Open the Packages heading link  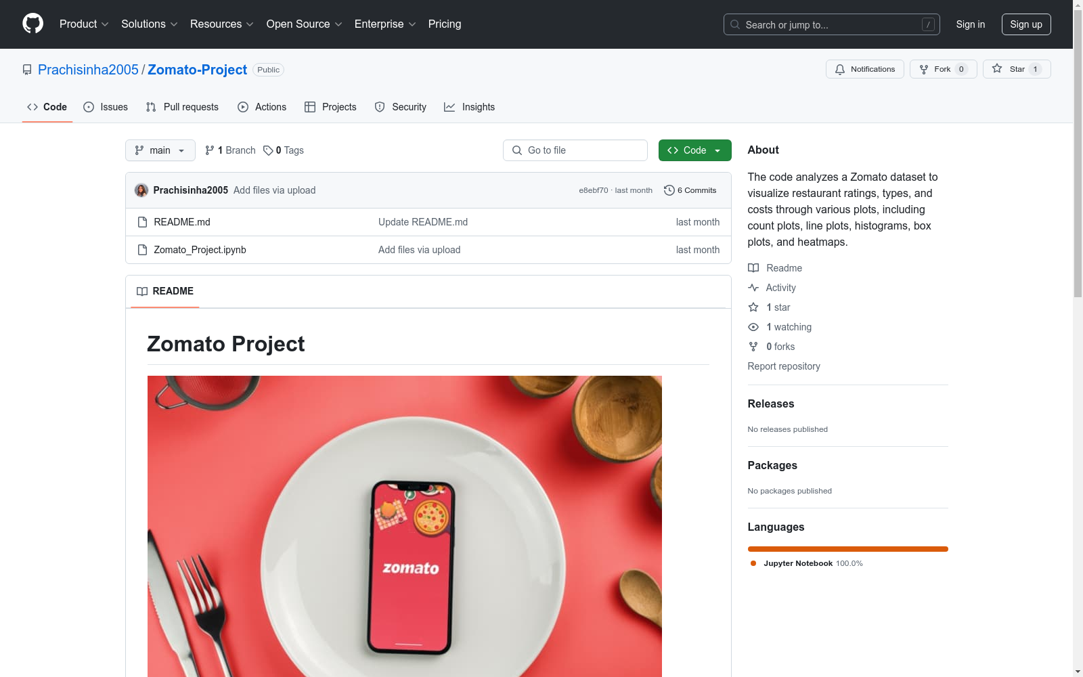pyautogui.click(x=772, y=465)
